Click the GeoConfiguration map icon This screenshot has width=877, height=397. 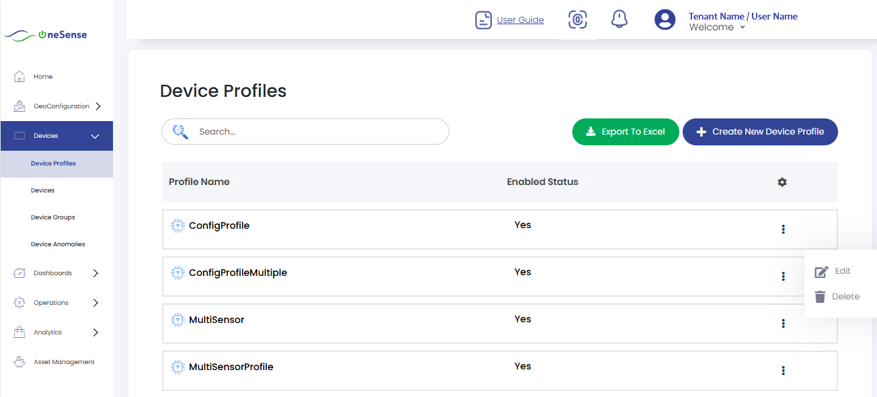click(19, 106)
